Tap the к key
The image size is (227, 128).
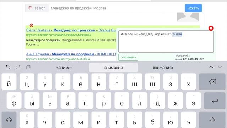coord(63,82)
